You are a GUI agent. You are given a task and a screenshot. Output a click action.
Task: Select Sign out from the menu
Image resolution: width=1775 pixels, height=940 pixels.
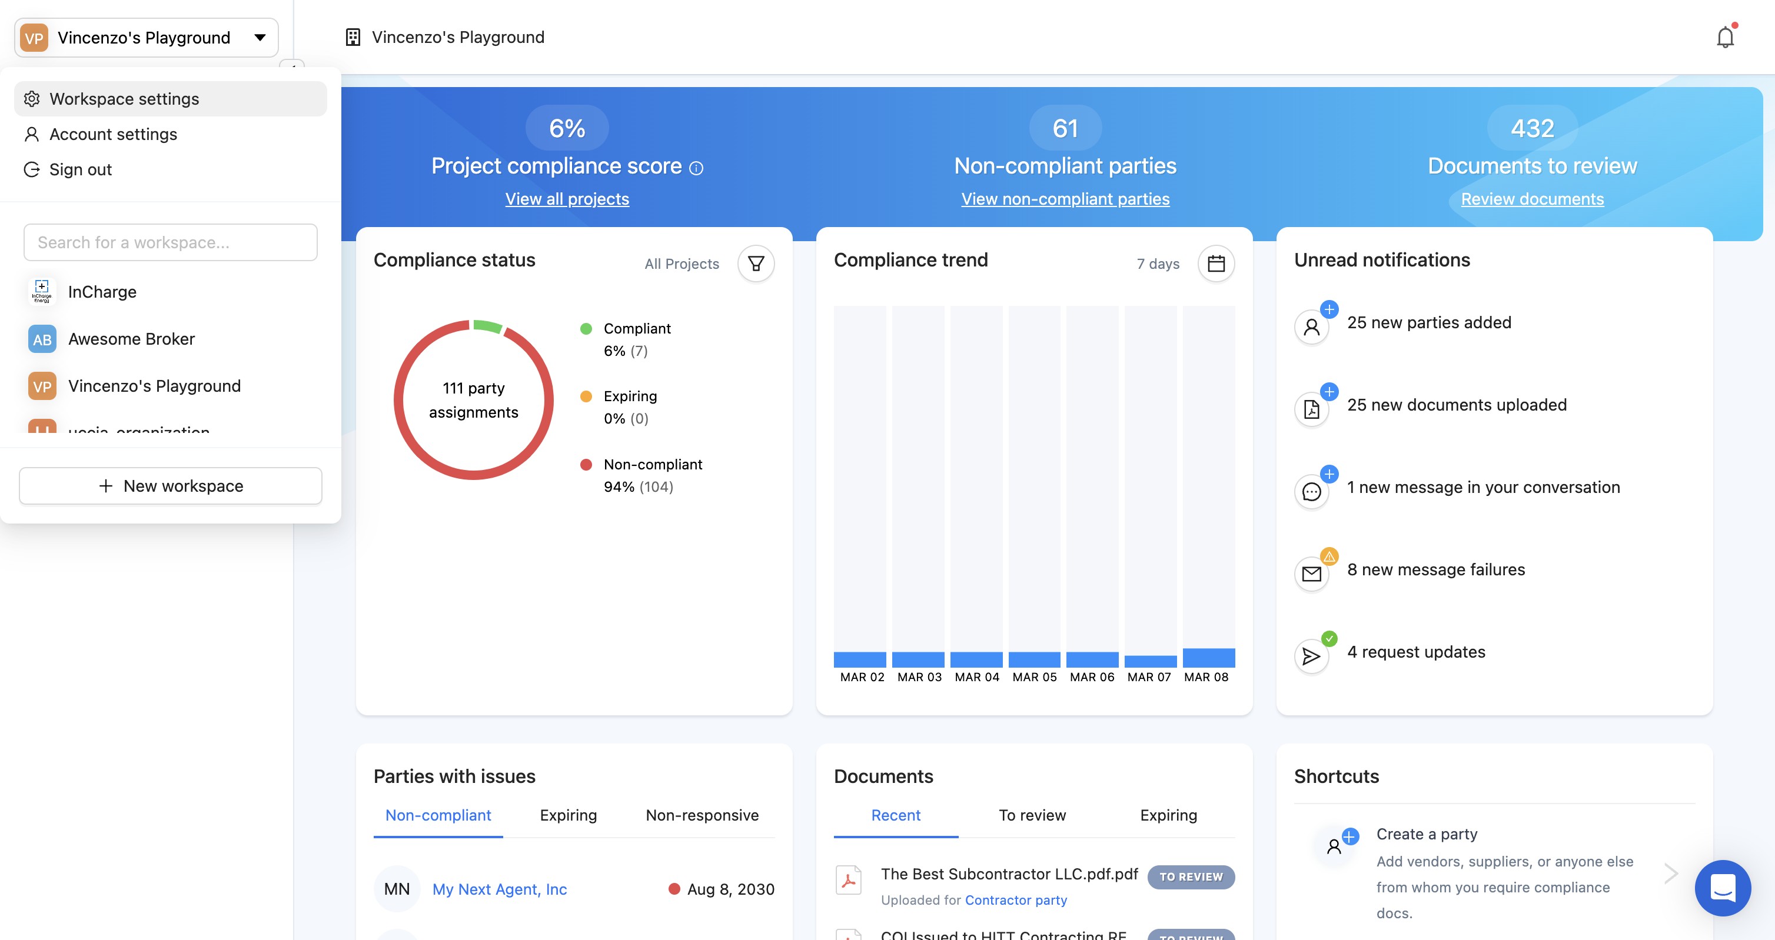[x=80, y=169]
